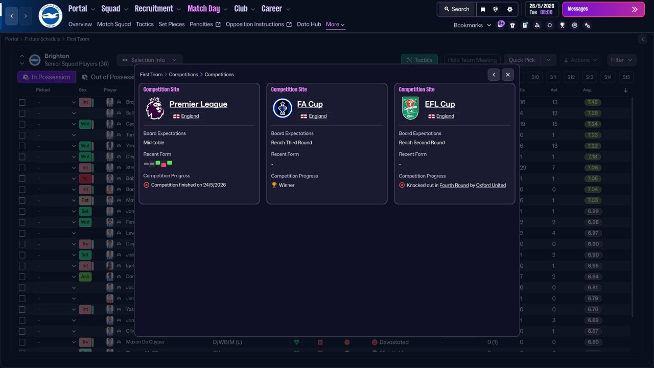Open the Bookmarks dropdown
654x368 pixels.
473,25
